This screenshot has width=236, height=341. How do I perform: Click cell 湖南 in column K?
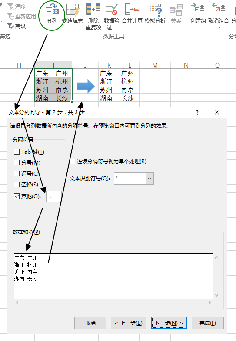tap(109, 98)
